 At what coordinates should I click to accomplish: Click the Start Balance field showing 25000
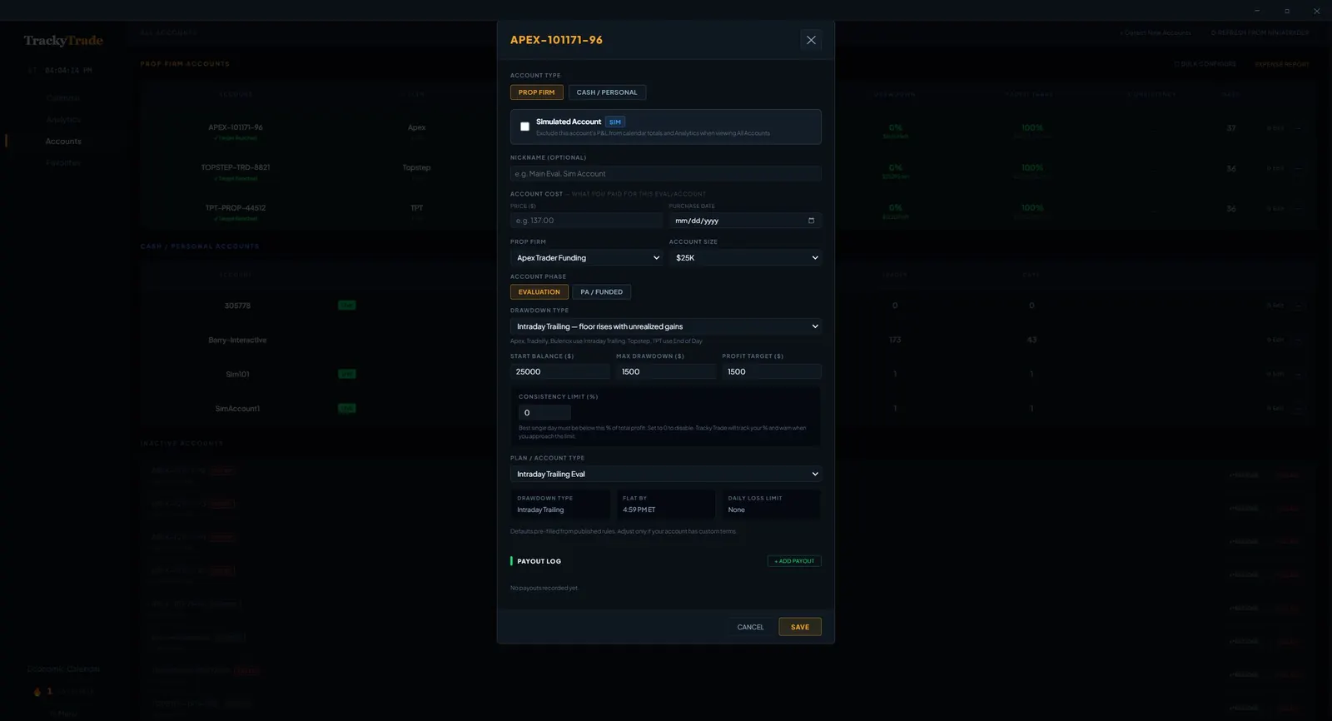(x=560, y=372)
